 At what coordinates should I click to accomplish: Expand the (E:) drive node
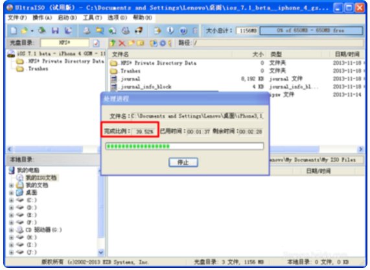point(11,215)
